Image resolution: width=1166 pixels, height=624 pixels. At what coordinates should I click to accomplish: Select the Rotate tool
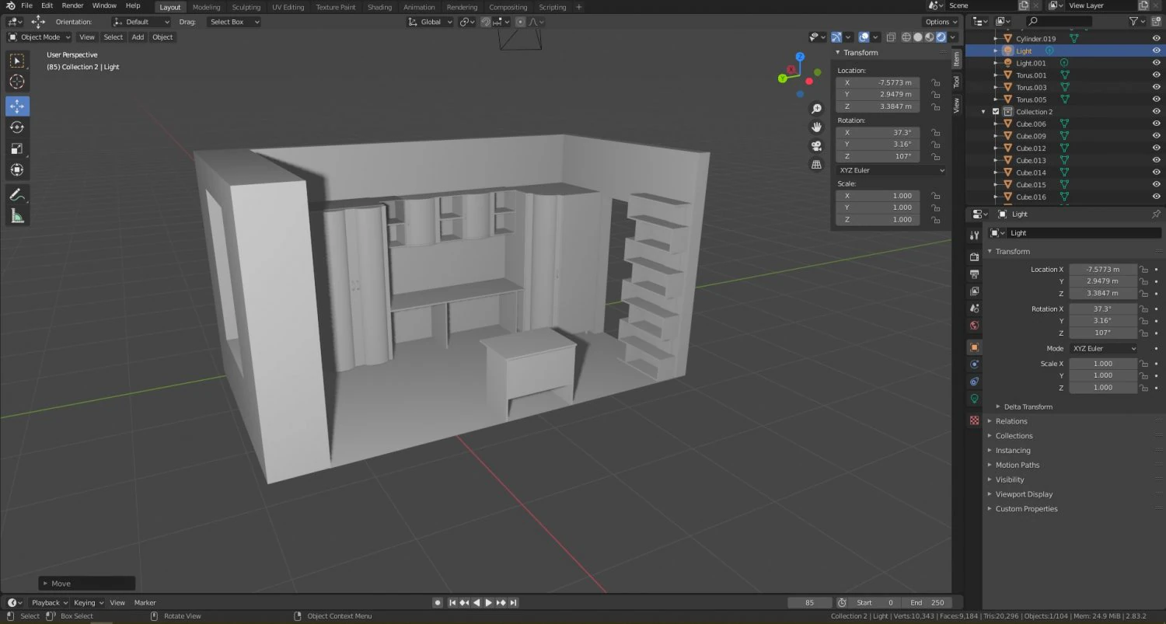pyautogui.click(x=17, y=127)
